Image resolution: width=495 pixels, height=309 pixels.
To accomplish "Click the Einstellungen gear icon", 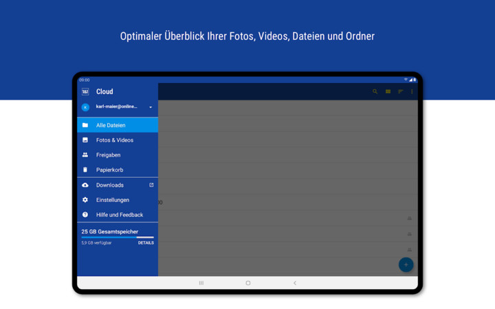I will 85,200.
